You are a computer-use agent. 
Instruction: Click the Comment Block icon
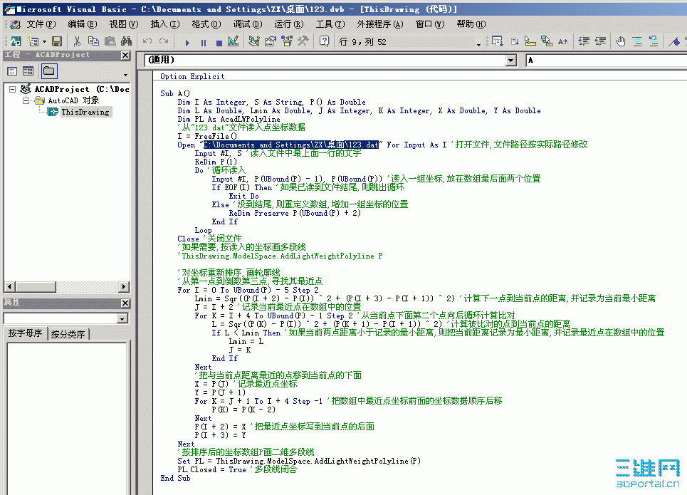coord(637,41)
